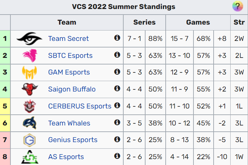Show Team Whales roster info icon
Viewport: 248px width, 165px height.
[x=117, y=122]
